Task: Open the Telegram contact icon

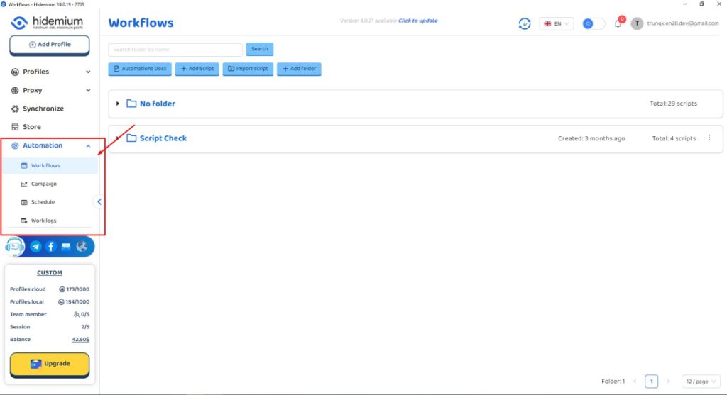Action: (35, 246)
